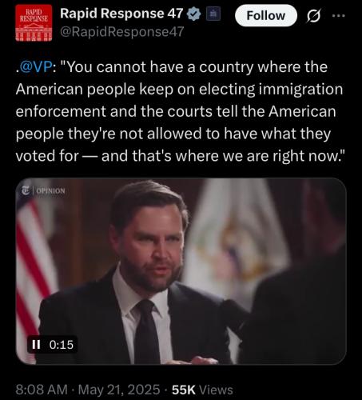
Task: Click the White House affiliation badge
Action: tap(213, 14)
